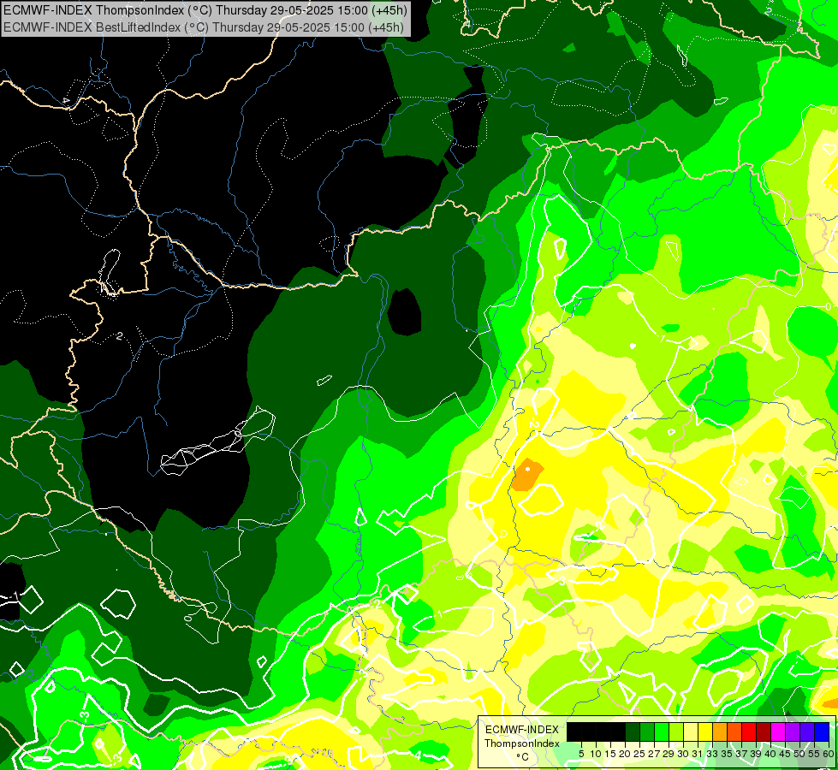Click the °C unit label in legend
This screenshot has height=770, width=838.
pos(523,757)
